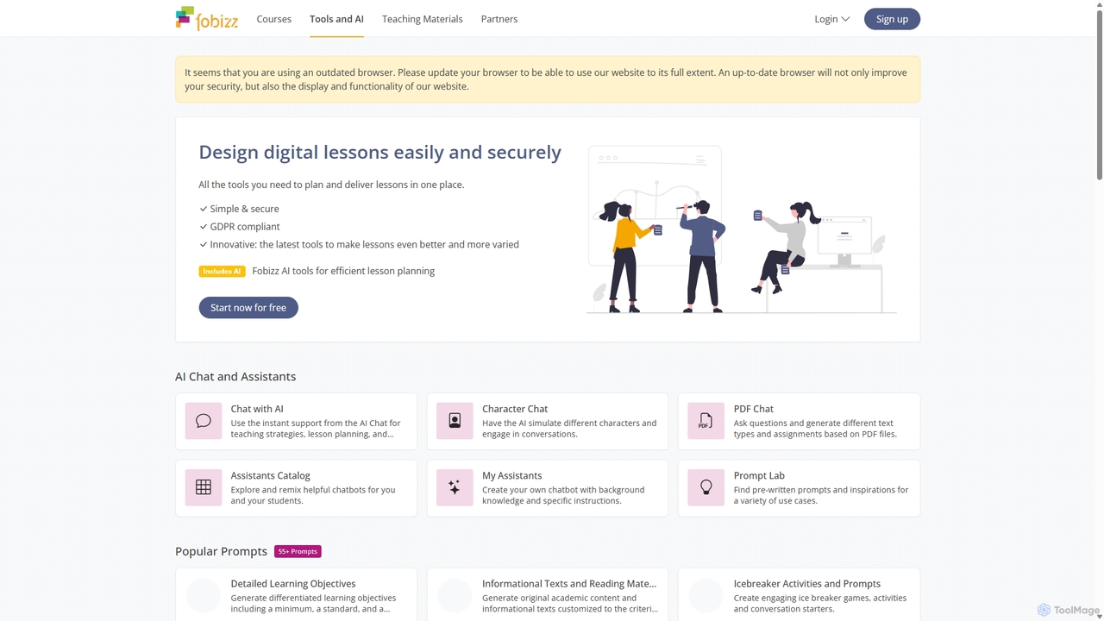Open the Prompt Lab lightbulb icon
Viewport: 1104px width, 621px height.
[x=706, y=487]
